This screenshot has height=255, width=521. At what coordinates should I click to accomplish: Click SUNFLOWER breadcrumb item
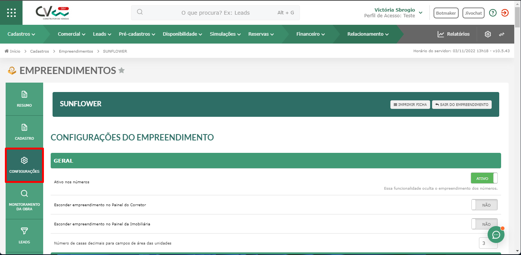[x=115, y=51]
